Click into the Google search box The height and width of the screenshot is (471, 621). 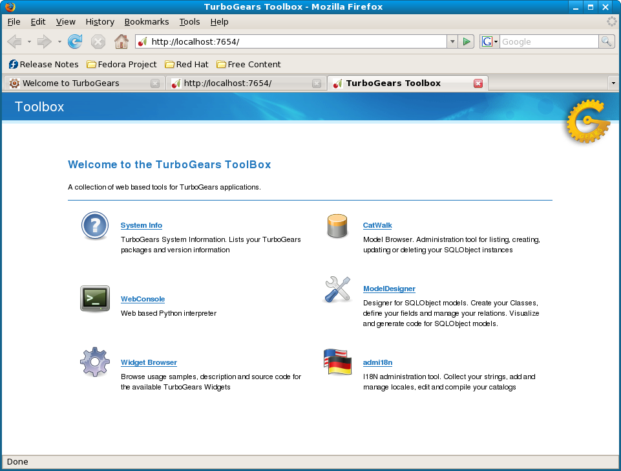click(549, 41)
